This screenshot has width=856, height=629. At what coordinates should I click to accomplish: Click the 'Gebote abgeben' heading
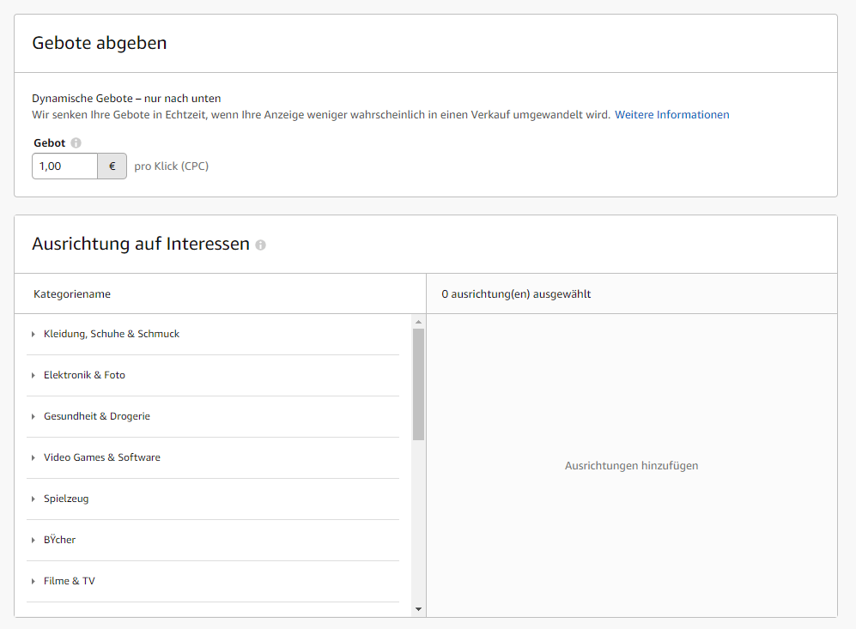click(x=100, y=43)
